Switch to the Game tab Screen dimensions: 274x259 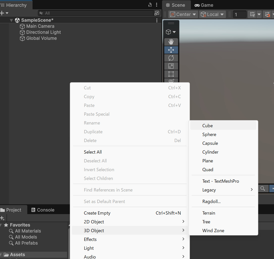(204, 5)
